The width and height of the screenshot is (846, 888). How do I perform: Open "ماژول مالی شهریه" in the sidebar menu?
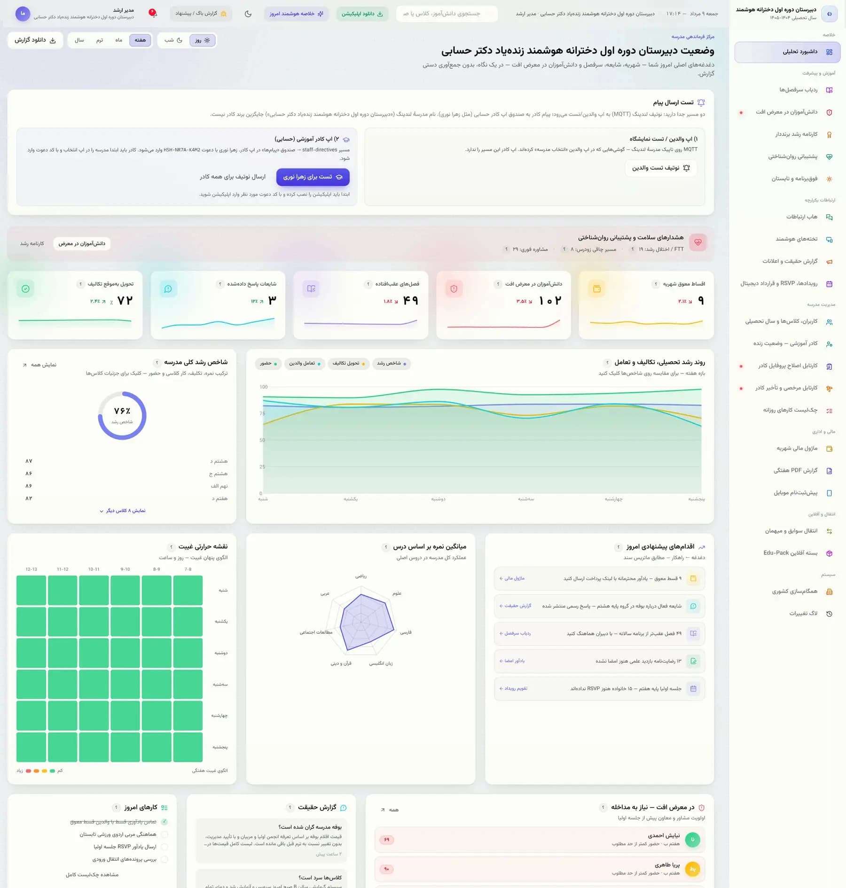(787, 448)
